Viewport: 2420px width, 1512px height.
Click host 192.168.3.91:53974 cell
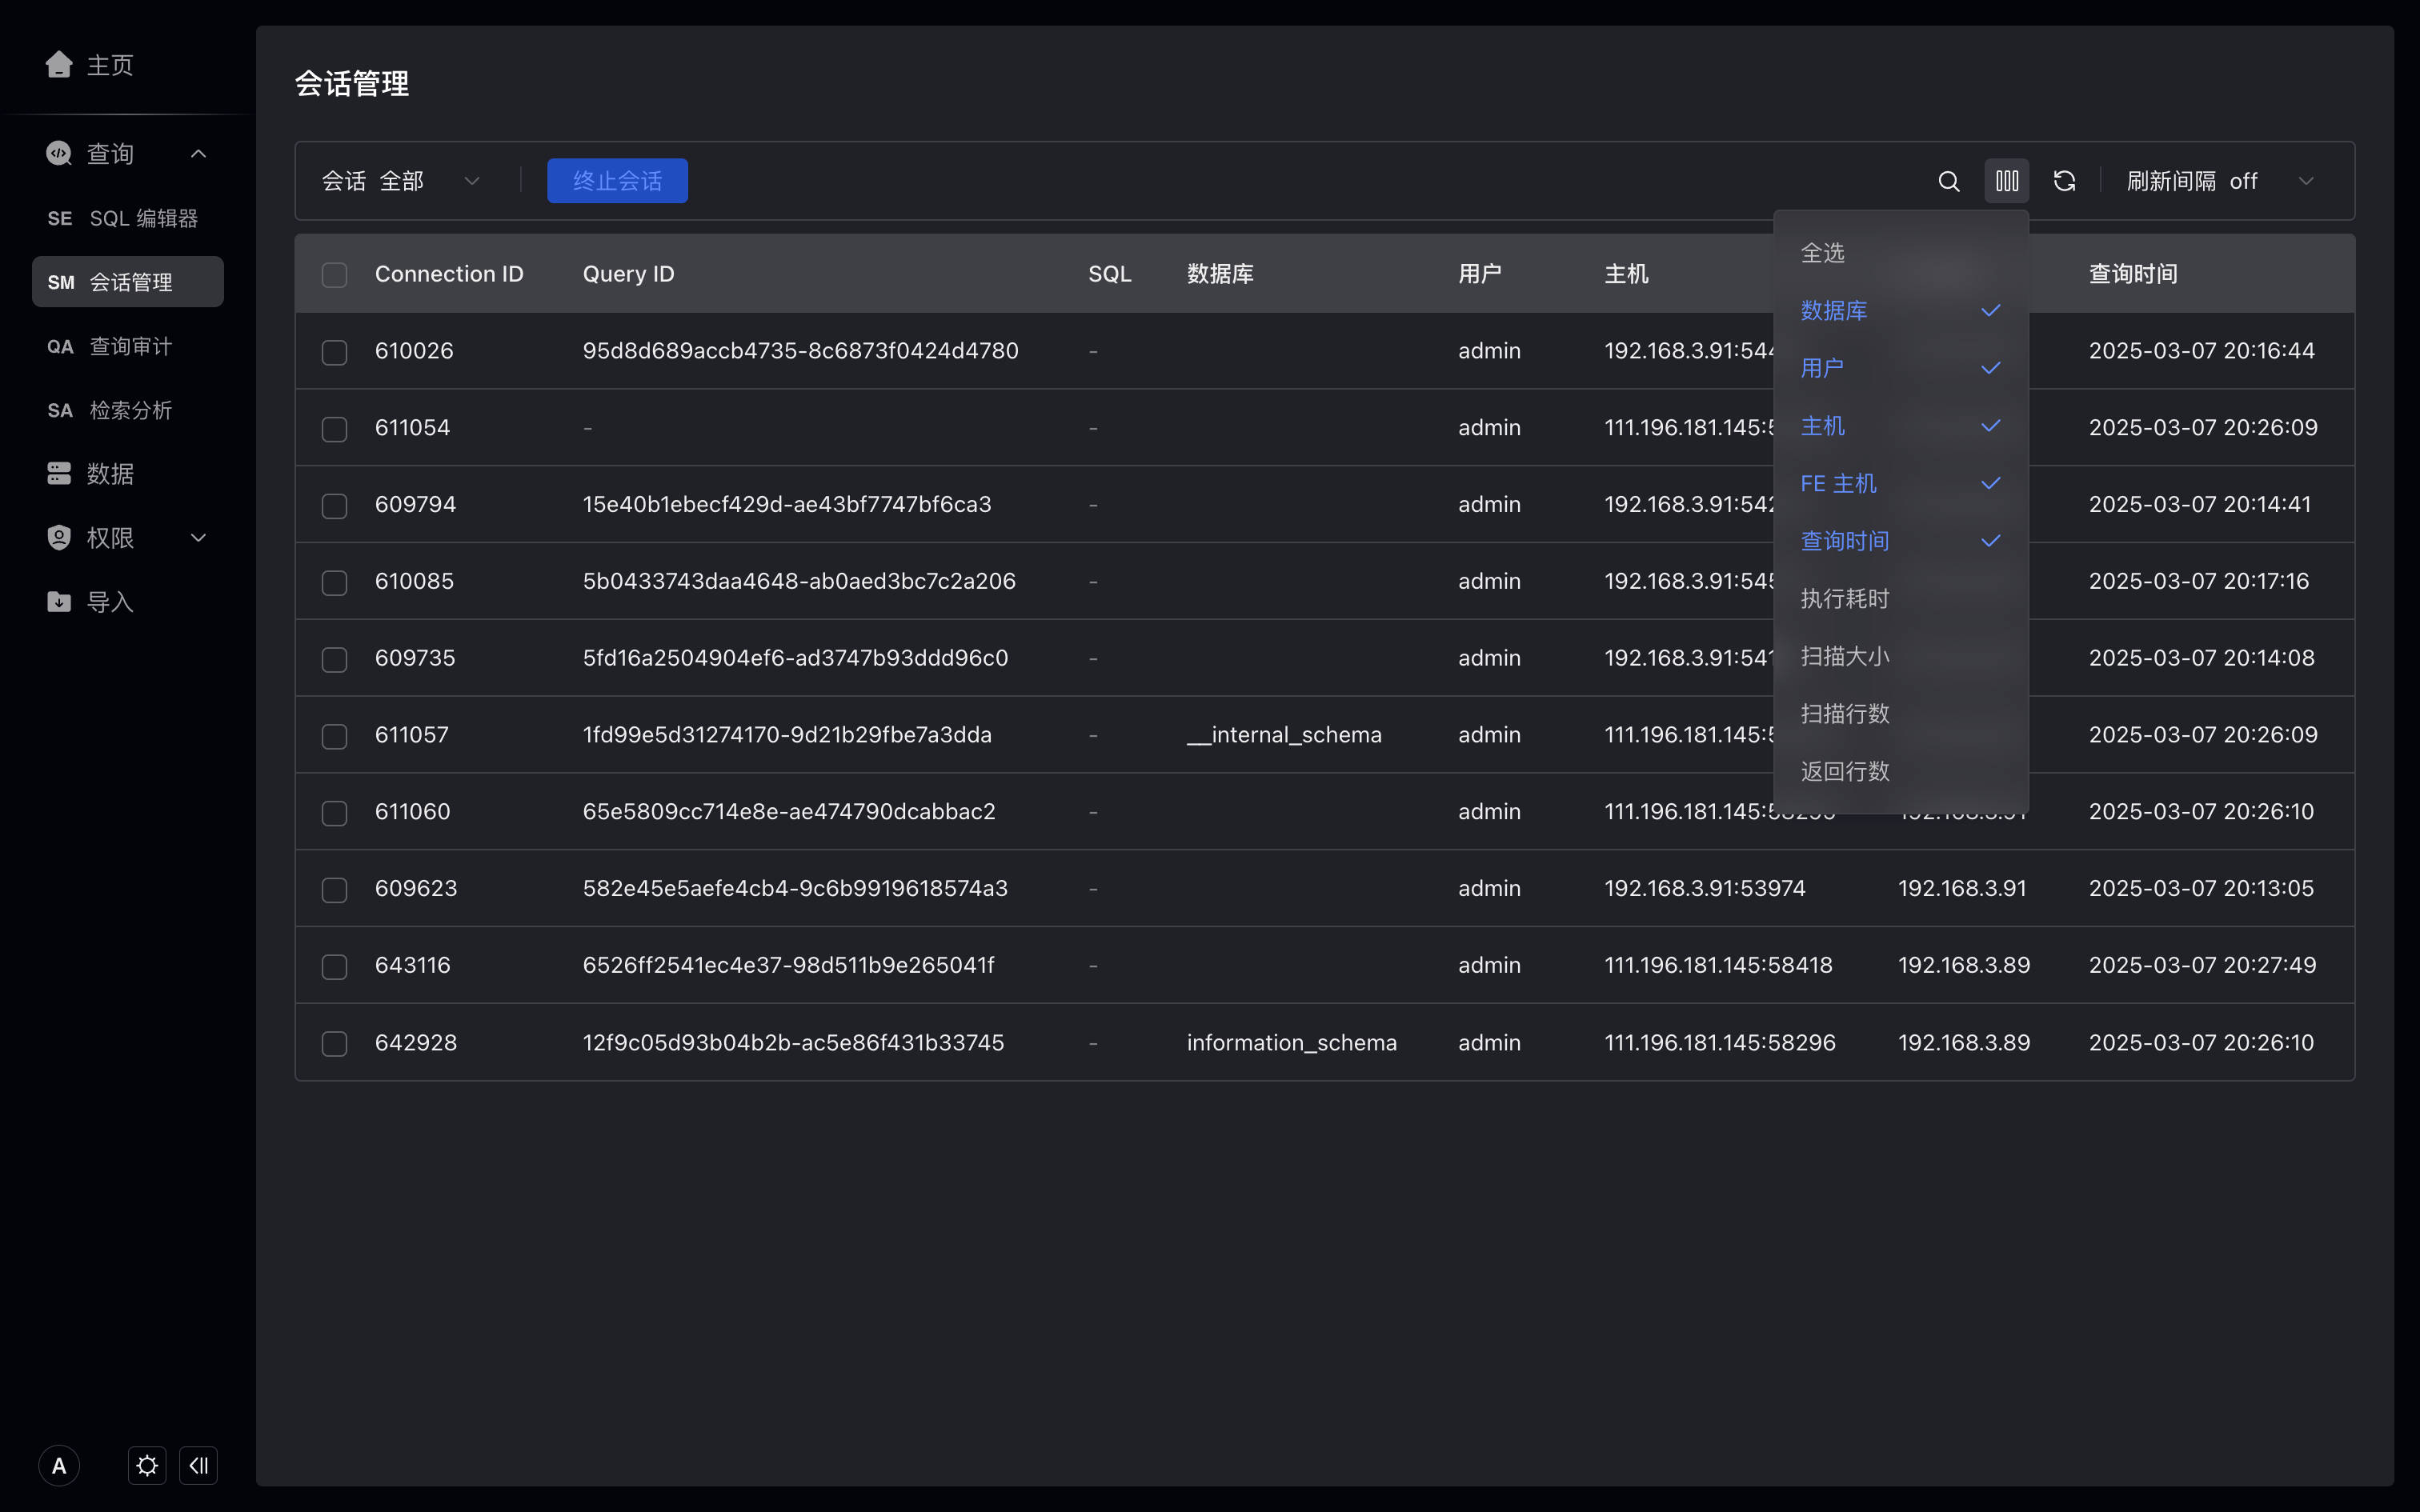1705,888
